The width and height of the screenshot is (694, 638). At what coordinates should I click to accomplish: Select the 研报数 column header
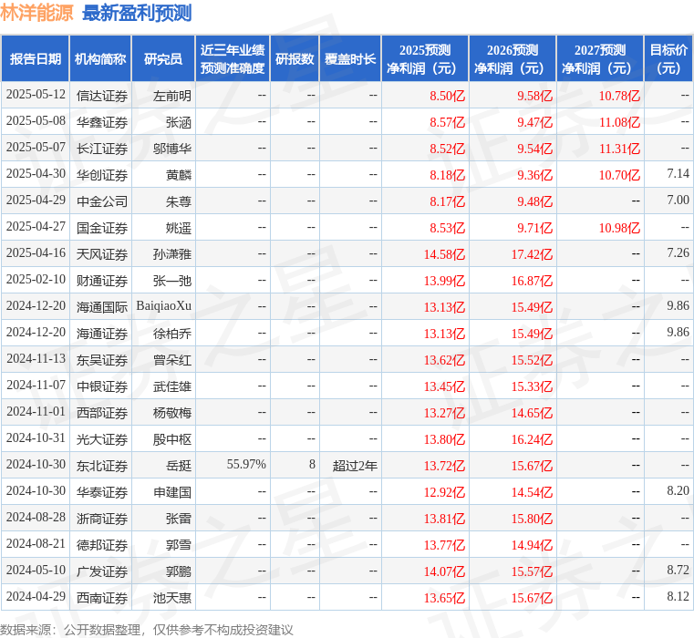point(295,58)
